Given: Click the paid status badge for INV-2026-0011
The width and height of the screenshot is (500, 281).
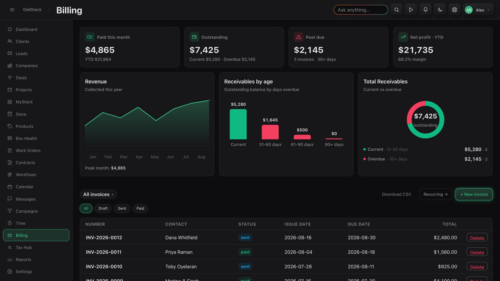Looking at the screenshot, I should [245, 252].
